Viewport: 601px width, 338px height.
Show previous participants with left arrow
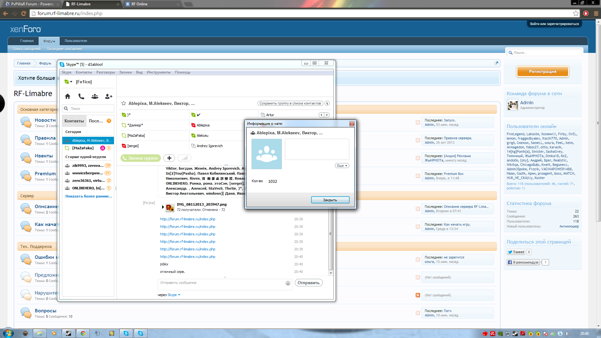click(x=321, y=115)
